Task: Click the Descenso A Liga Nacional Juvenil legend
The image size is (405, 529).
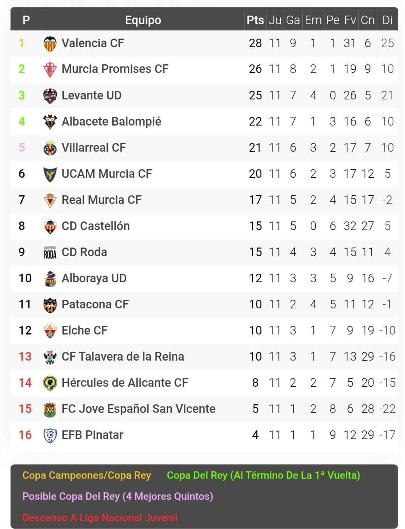Action: pyautogui.click(x=100, y=518)
